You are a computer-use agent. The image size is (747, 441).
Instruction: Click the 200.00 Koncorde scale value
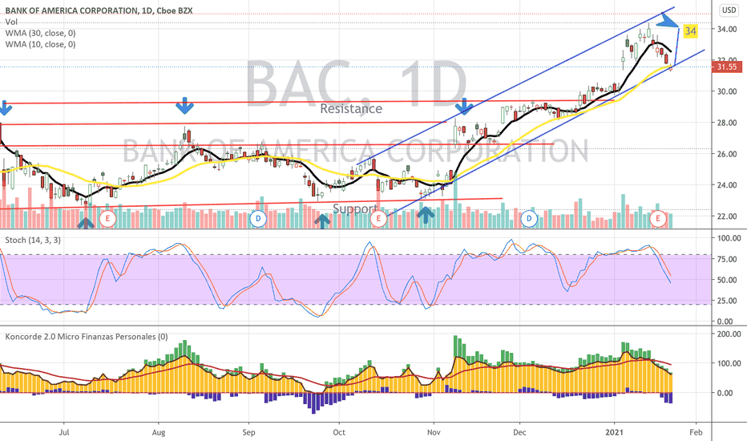coord(729,334)
